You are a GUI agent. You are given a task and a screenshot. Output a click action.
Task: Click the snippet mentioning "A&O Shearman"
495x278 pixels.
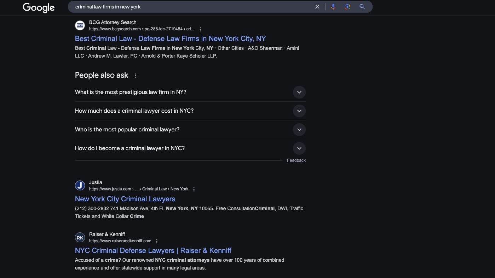[187, 52]
